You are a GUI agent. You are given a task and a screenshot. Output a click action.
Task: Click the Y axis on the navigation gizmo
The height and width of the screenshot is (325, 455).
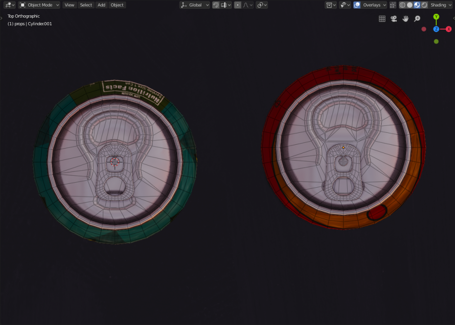[436, 17]
